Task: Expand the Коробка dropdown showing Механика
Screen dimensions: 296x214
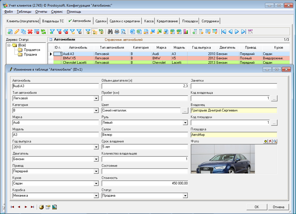Action: pos(96,196)
